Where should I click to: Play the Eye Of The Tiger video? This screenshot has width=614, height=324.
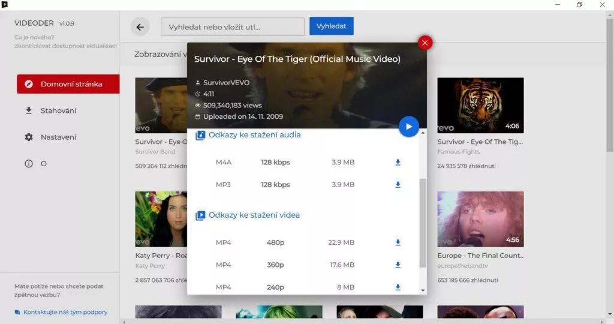pyautogui.click(x=408, y=127)
